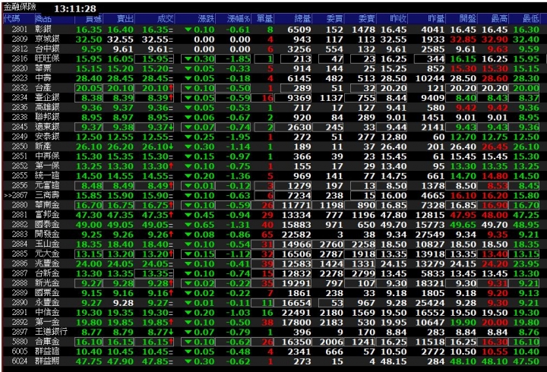Image resolution: width=547 pixels, height=372 pixels.
Task: Select the 中壽 stock name
Action: coord(43,78)
